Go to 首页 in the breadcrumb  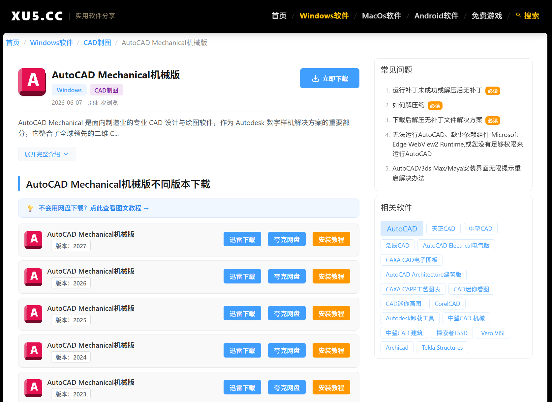(x=13, y=42)
